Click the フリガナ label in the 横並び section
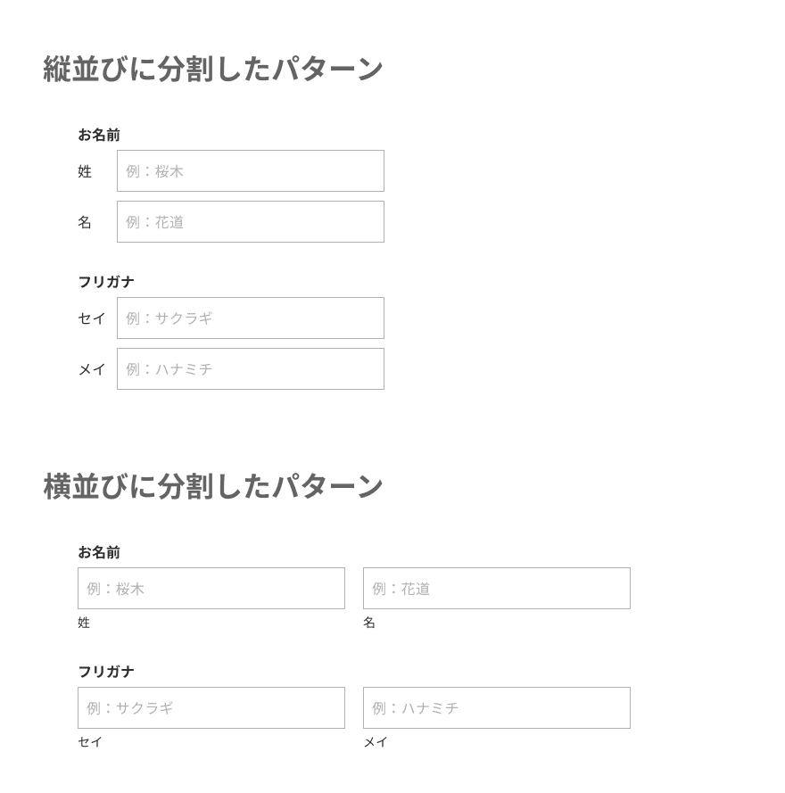 pyautogui.click(x=106, y=672)
